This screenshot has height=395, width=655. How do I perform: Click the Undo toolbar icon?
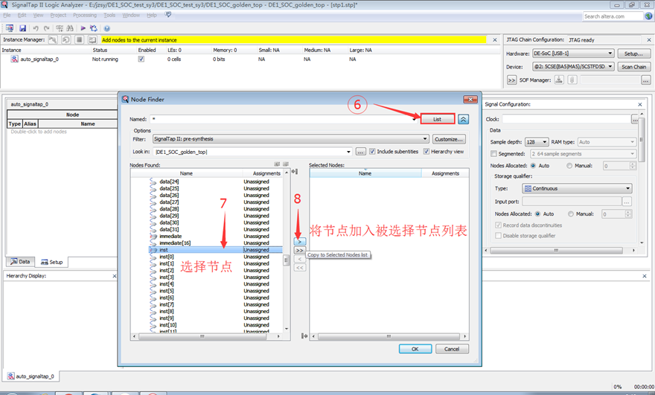coord(36,28)
